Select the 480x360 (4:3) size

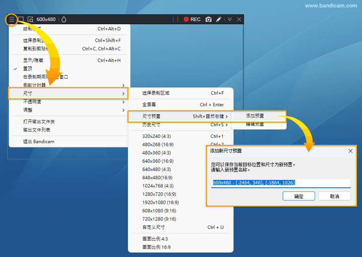click(168, 153)
